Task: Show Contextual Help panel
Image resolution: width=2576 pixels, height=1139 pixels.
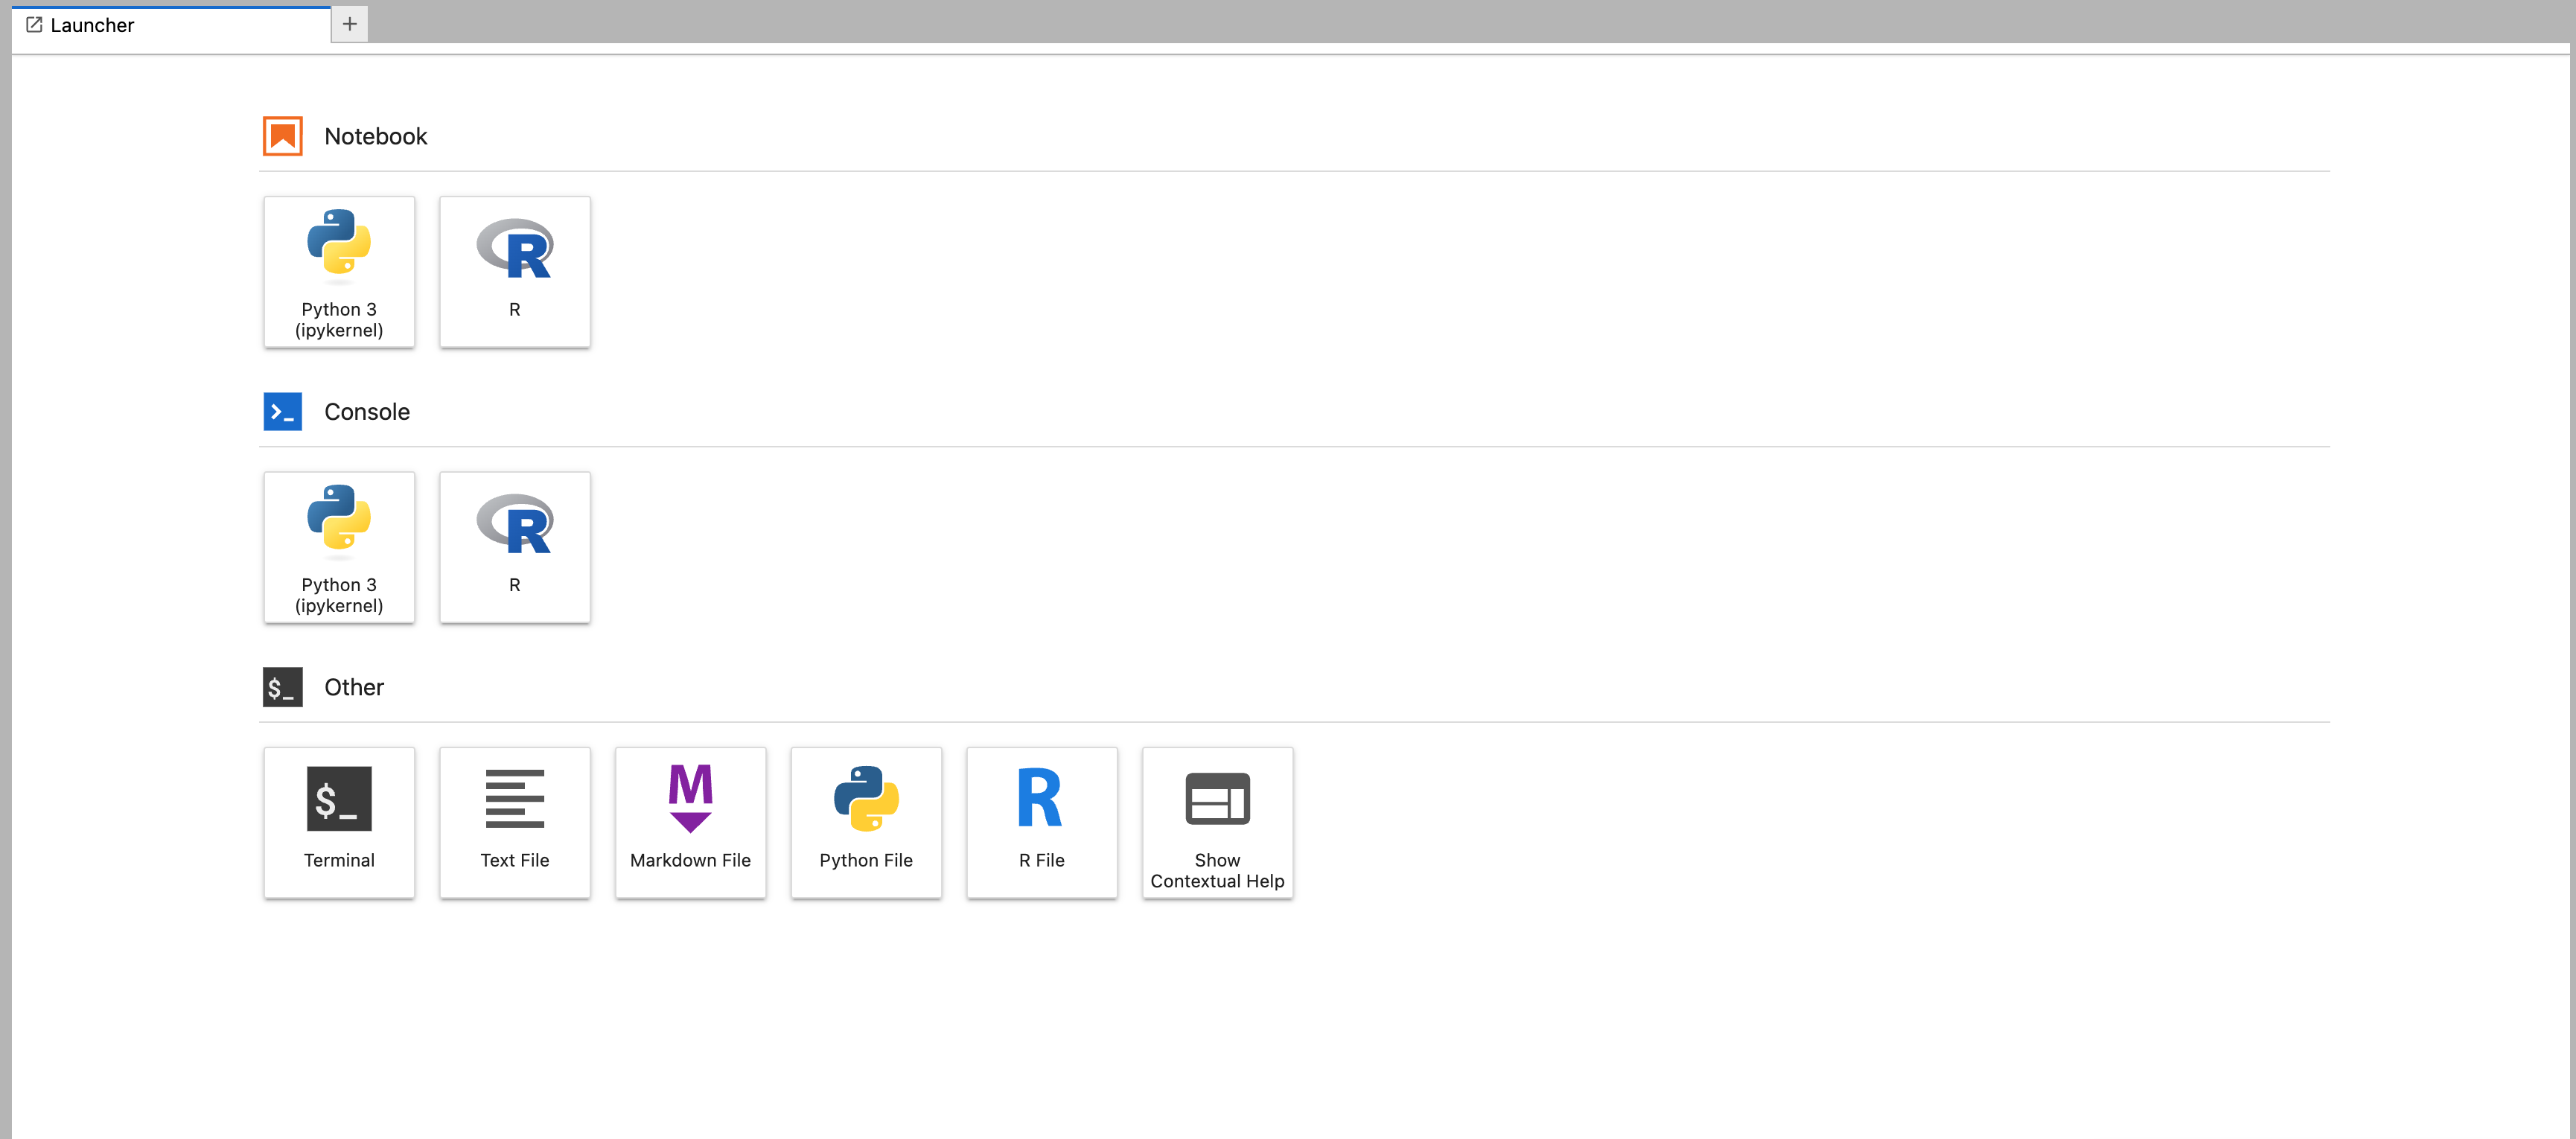Action: [1217, 821]
